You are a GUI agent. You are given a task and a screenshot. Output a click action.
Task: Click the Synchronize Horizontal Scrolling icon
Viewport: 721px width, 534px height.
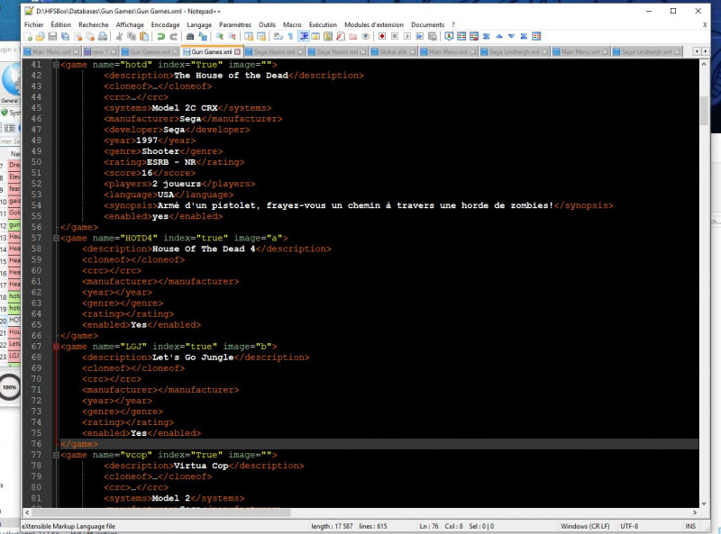(261, 36)
